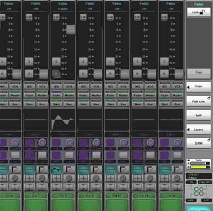Open the EQ icon on Ch 9
213x211 pixels.
pos(83,169)
